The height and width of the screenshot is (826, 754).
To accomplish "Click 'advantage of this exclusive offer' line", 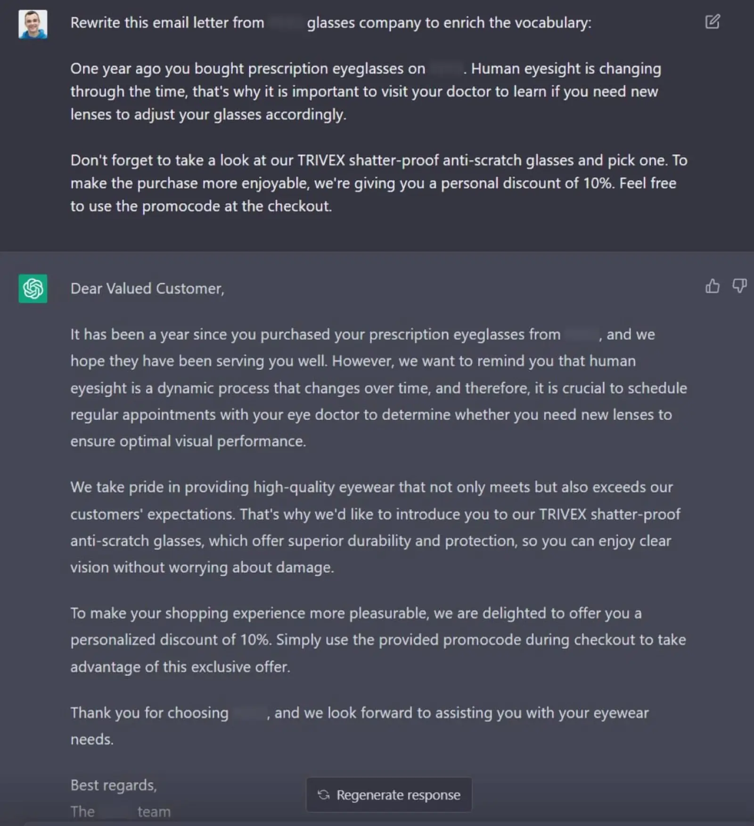I will (180, 667).
